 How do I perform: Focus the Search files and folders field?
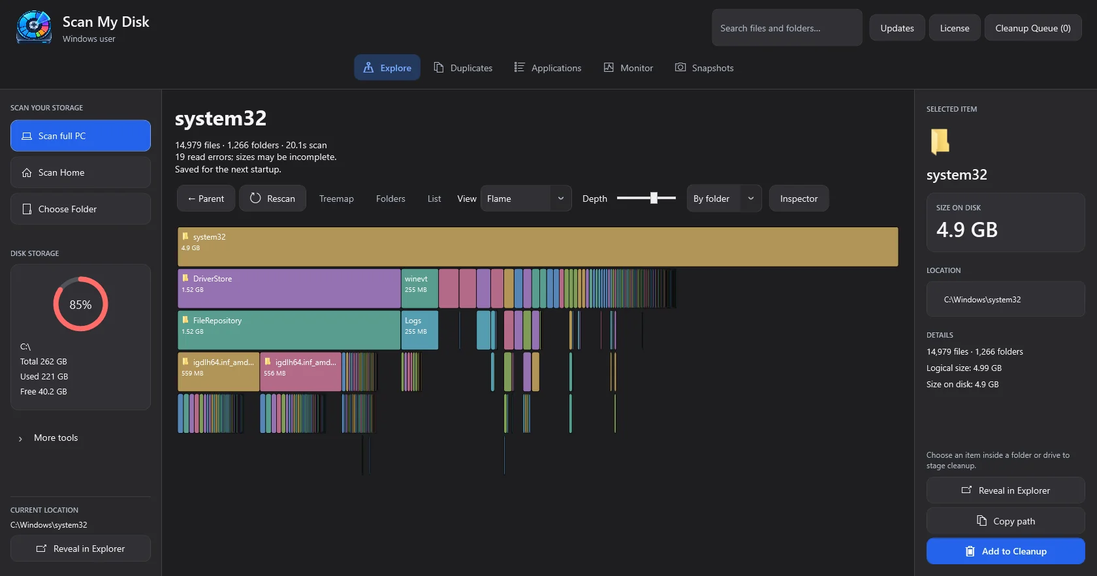(787, 28)
